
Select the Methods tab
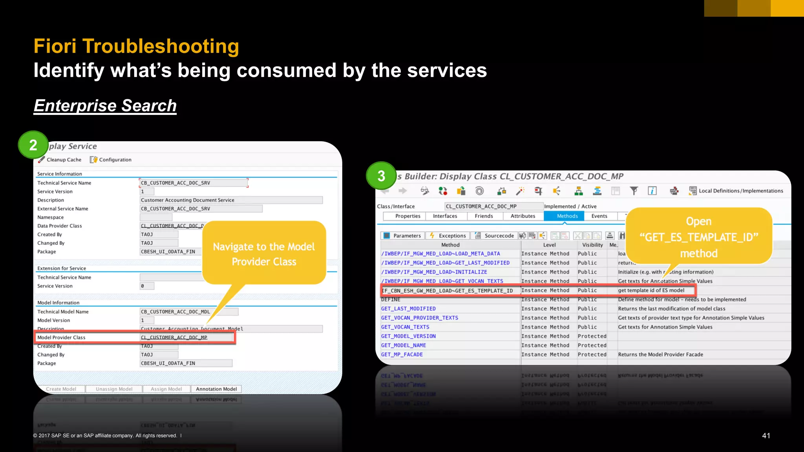(564, 216)
